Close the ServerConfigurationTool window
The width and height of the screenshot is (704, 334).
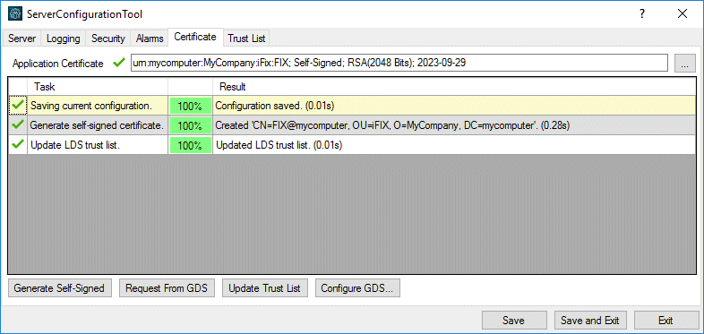(x=683, y=14)
